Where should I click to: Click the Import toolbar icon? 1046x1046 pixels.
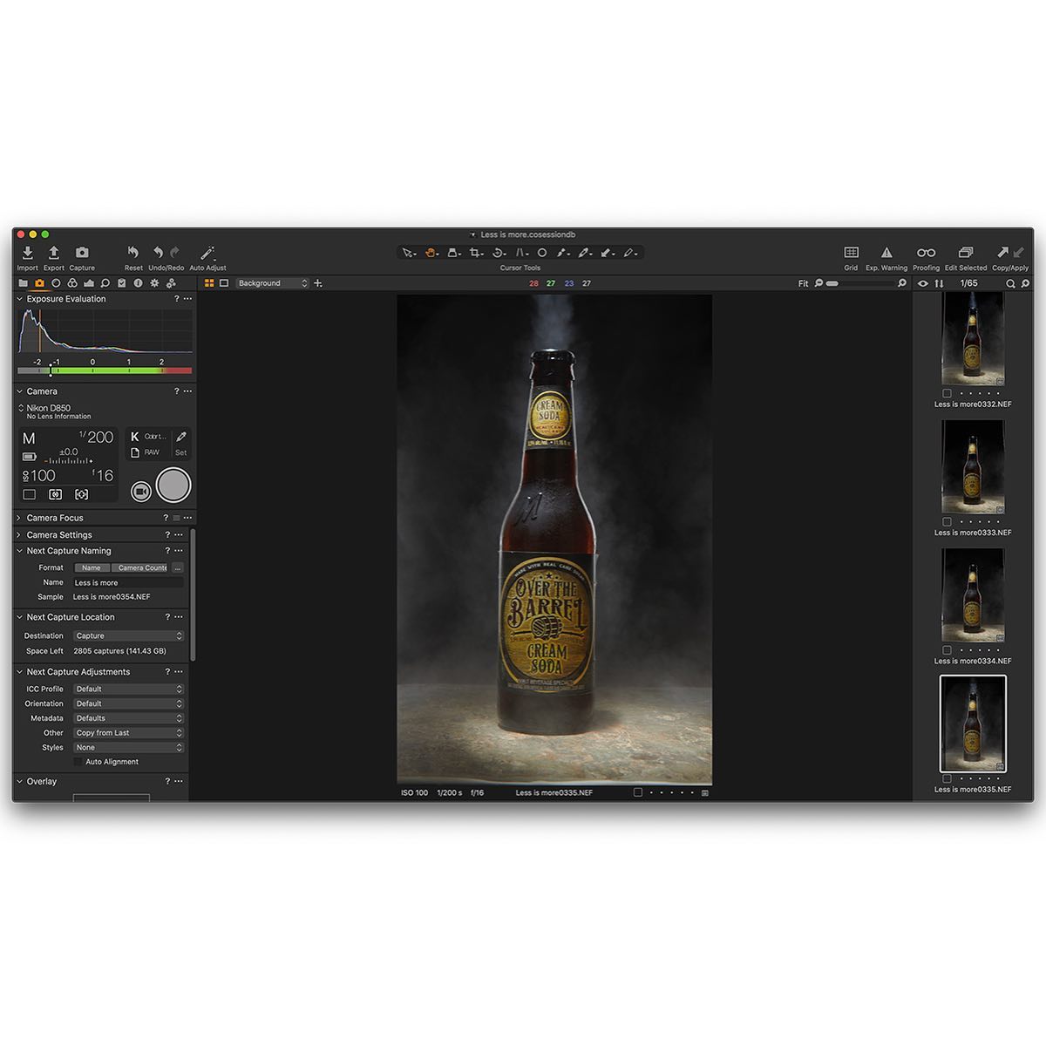pyautogui.click(x=27, y=253)
